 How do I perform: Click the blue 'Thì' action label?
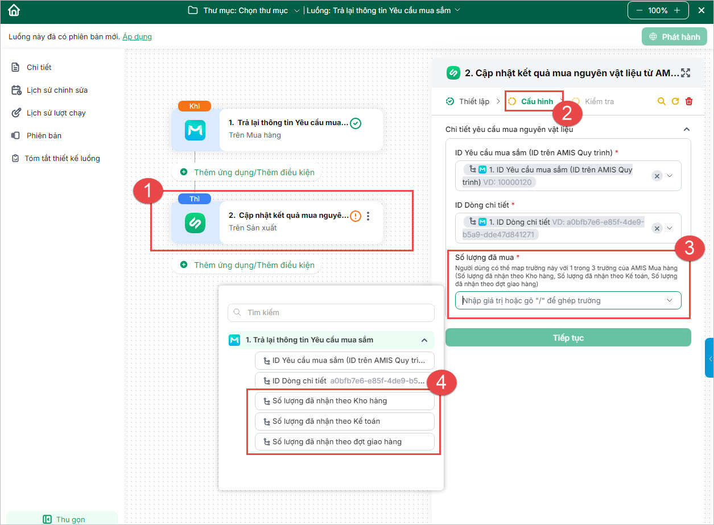point(195,199)
